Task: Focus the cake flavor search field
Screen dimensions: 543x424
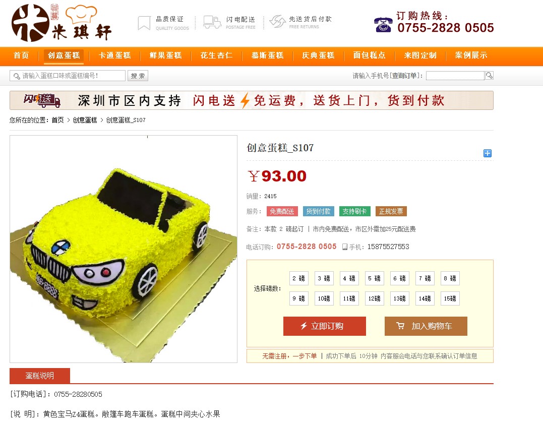Action: [68, 76]
